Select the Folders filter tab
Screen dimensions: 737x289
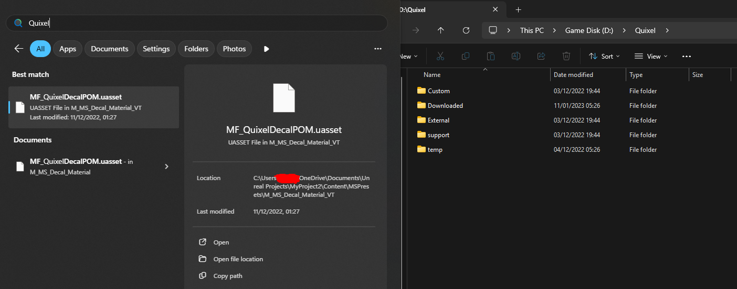tap(196, 49)
